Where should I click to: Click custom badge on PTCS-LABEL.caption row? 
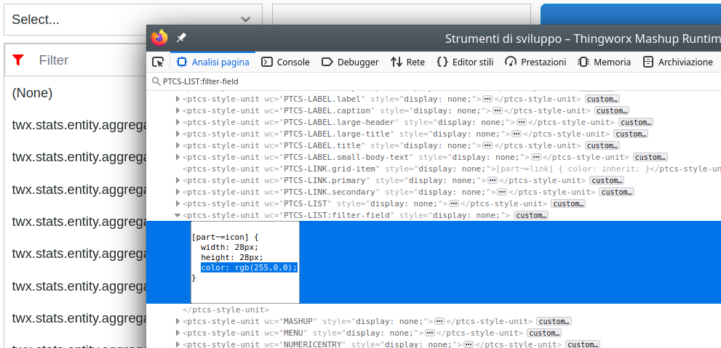coord(612,110)
